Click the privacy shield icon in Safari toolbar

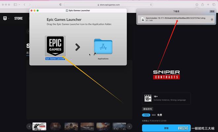point(61,5)
